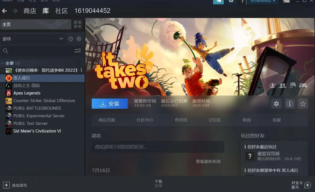Screen dimensions: 315x192
Task: Go forward with the right arrow
Action: tap(15, 11)
